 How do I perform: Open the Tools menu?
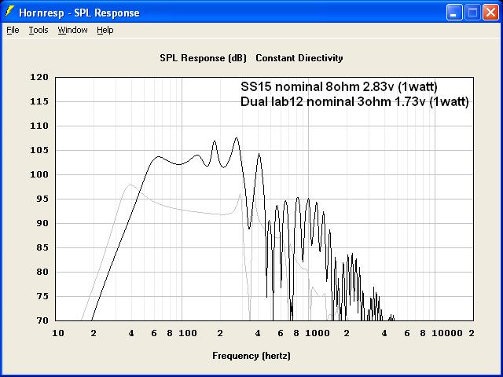[39, 30]
